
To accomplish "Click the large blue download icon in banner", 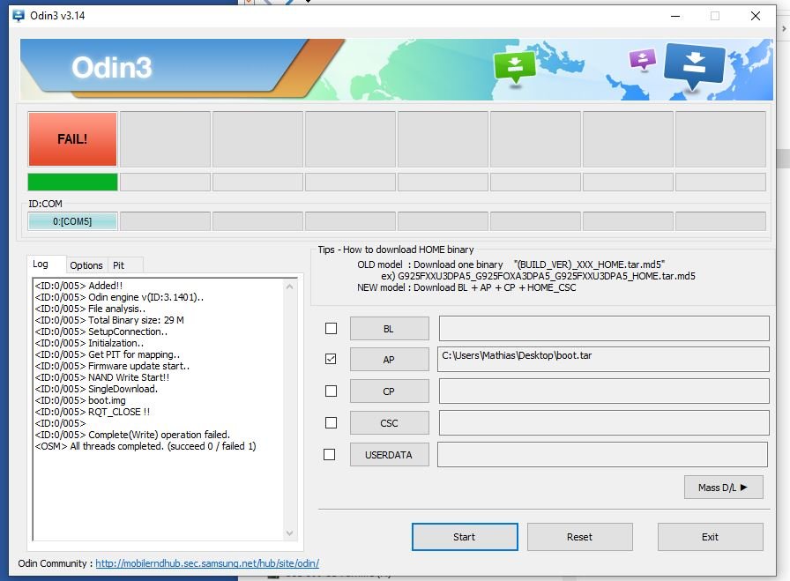I will (x=694, y=65).
